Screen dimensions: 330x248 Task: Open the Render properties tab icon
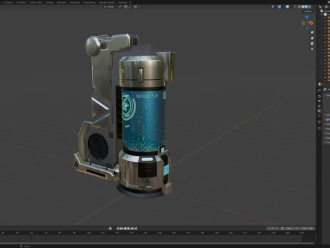tap(320, 96)
